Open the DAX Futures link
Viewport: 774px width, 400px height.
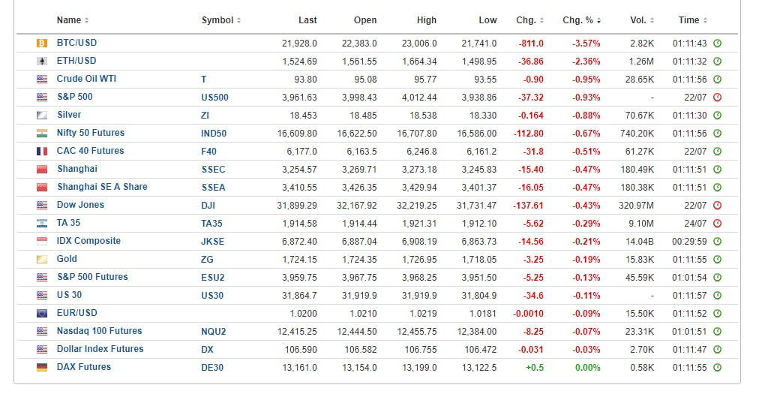coord(84,367)
